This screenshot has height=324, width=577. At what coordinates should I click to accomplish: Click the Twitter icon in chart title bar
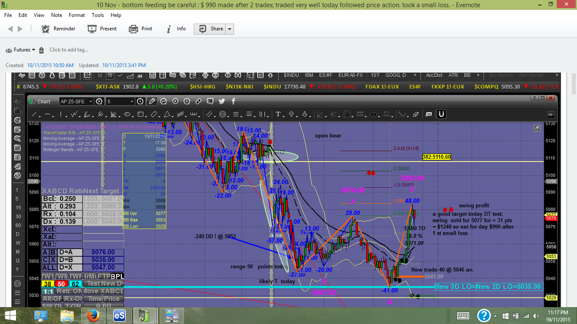221,101
